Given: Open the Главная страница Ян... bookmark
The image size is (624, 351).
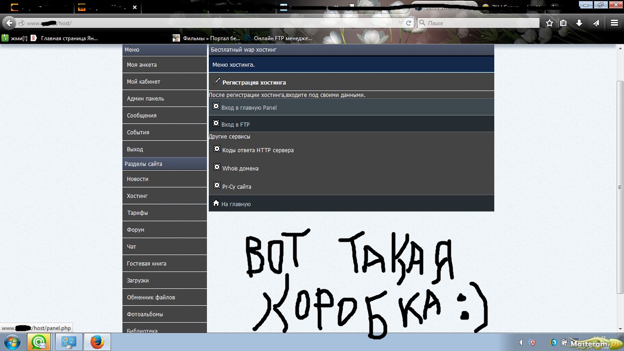Looking at the screenshot, I should point(64,38).
